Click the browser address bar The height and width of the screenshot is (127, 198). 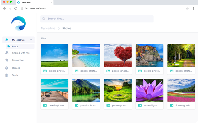coord(105,9)
